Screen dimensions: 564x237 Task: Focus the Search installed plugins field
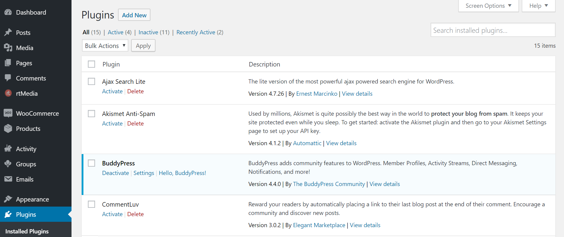coord(493,30)
